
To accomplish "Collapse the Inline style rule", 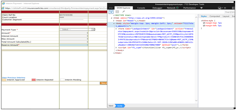I will click(x=201, y=21).
